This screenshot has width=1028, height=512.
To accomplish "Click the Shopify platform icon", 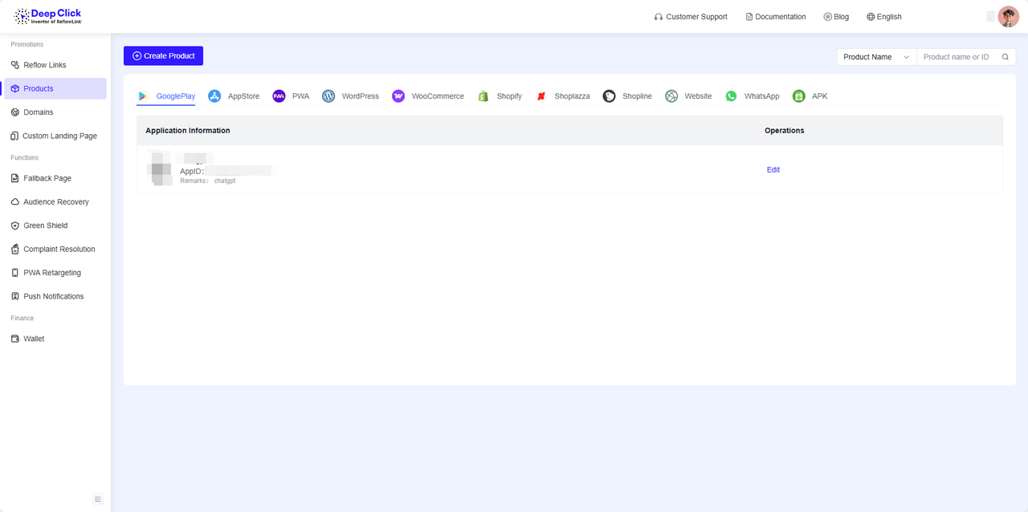I will 483,96.
